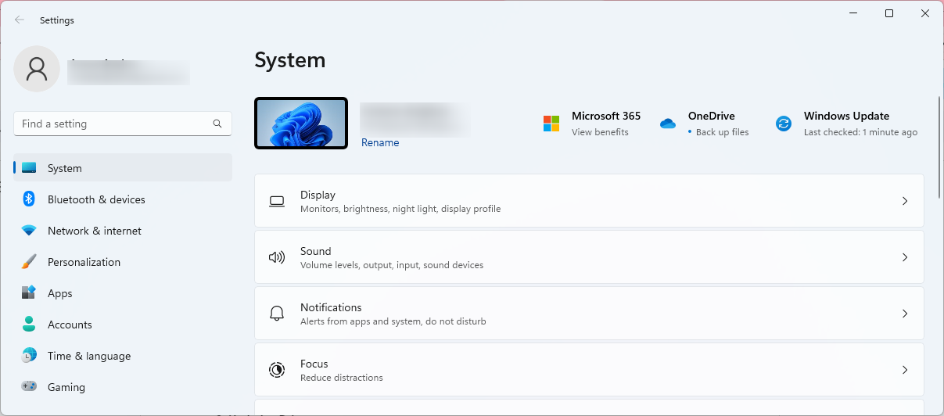
Task: Click the Accounts person icon
Action: coord(29,325)
